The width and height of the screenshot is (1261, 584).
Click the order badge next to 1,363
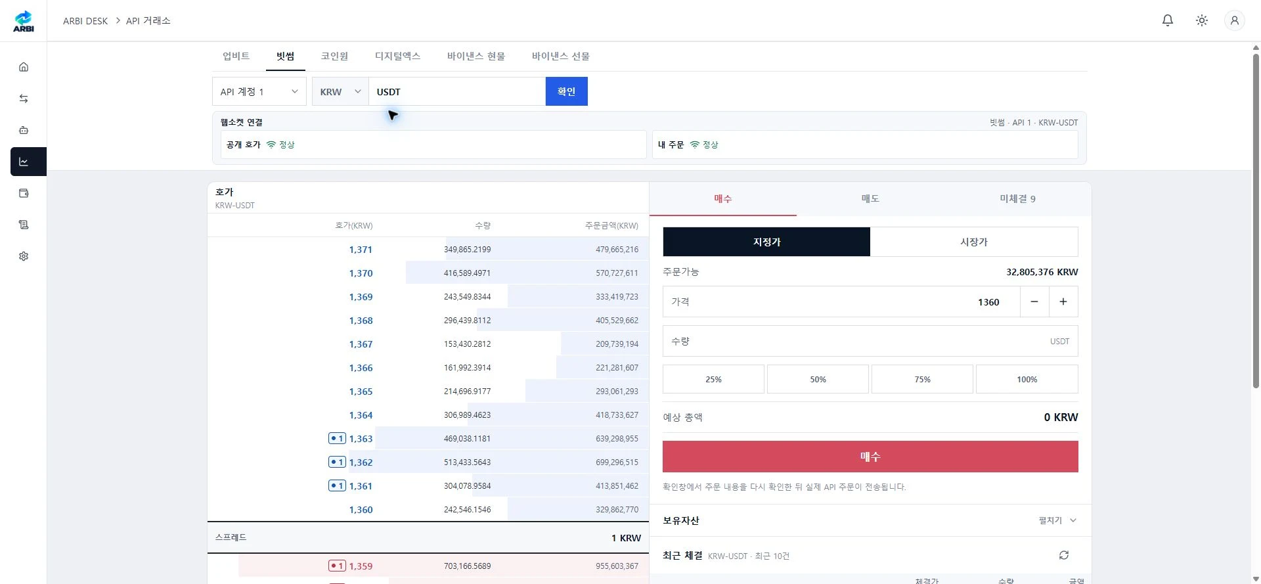click(x=337, y=438)
